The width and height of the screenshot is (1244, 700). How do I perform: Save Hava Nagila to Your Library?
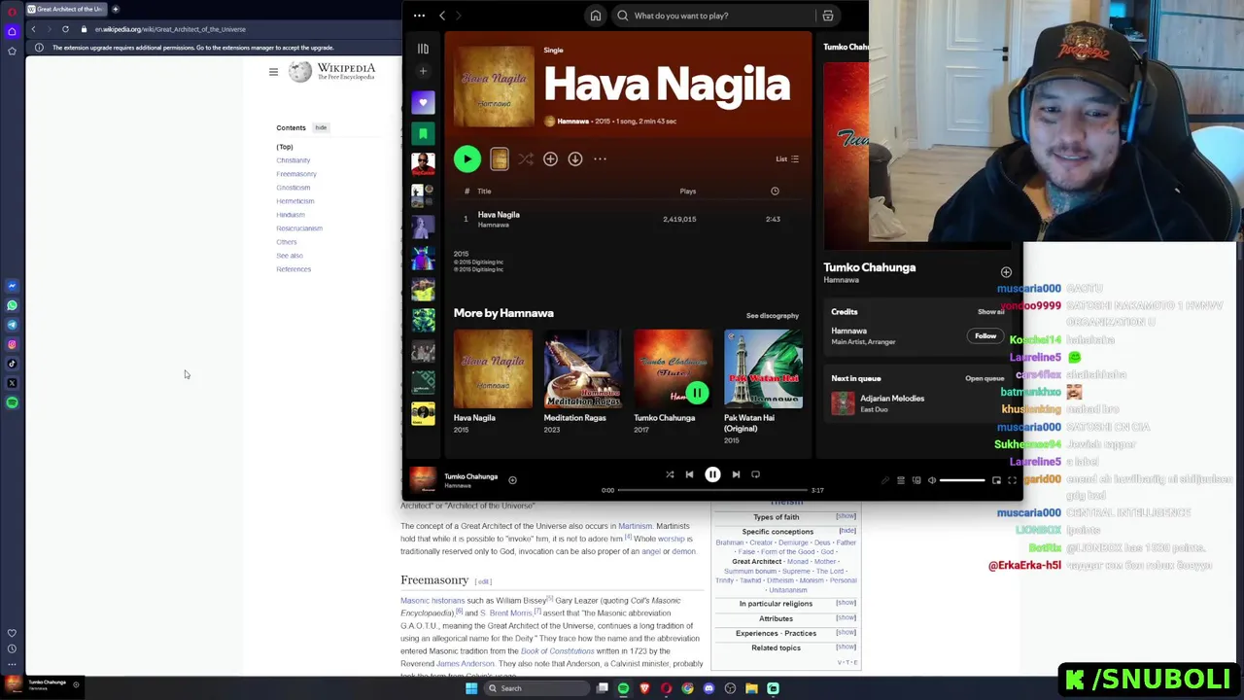point(550,158)
